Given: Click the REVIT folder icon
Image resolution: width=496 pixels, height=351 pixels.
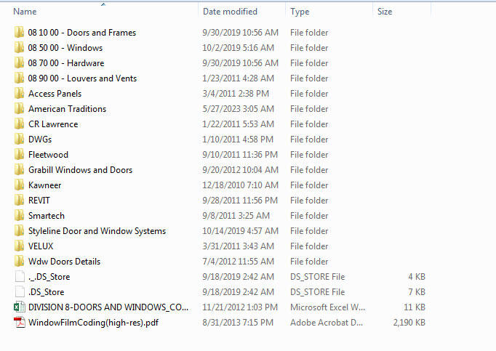Looking at the screenshot, I should click(x=20, y=200).
